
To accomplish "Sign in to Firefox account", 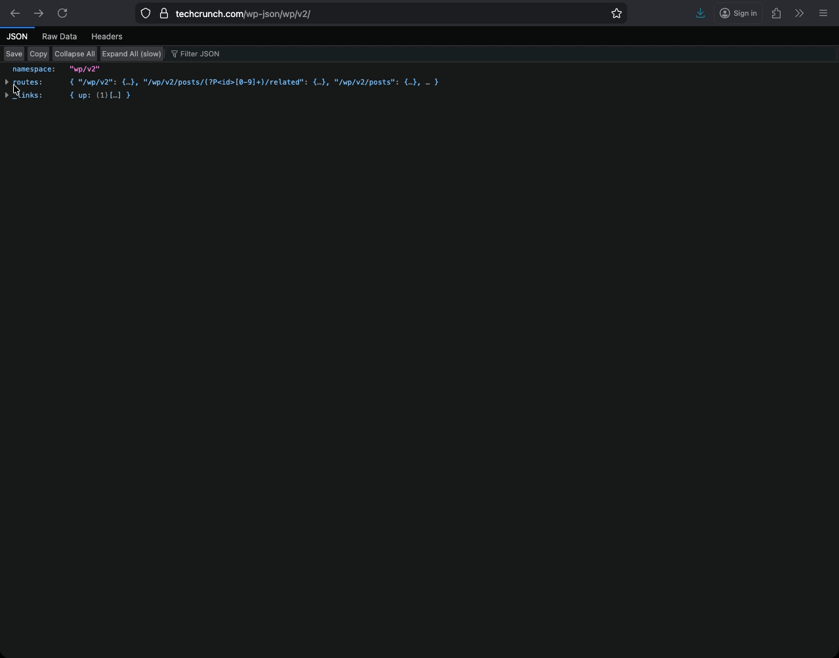I will (x=739, y=13).
